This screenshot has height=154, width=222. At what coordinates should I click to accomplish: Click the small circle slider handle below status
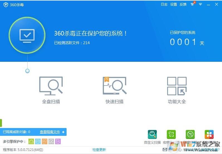click(x=27, y=71)
